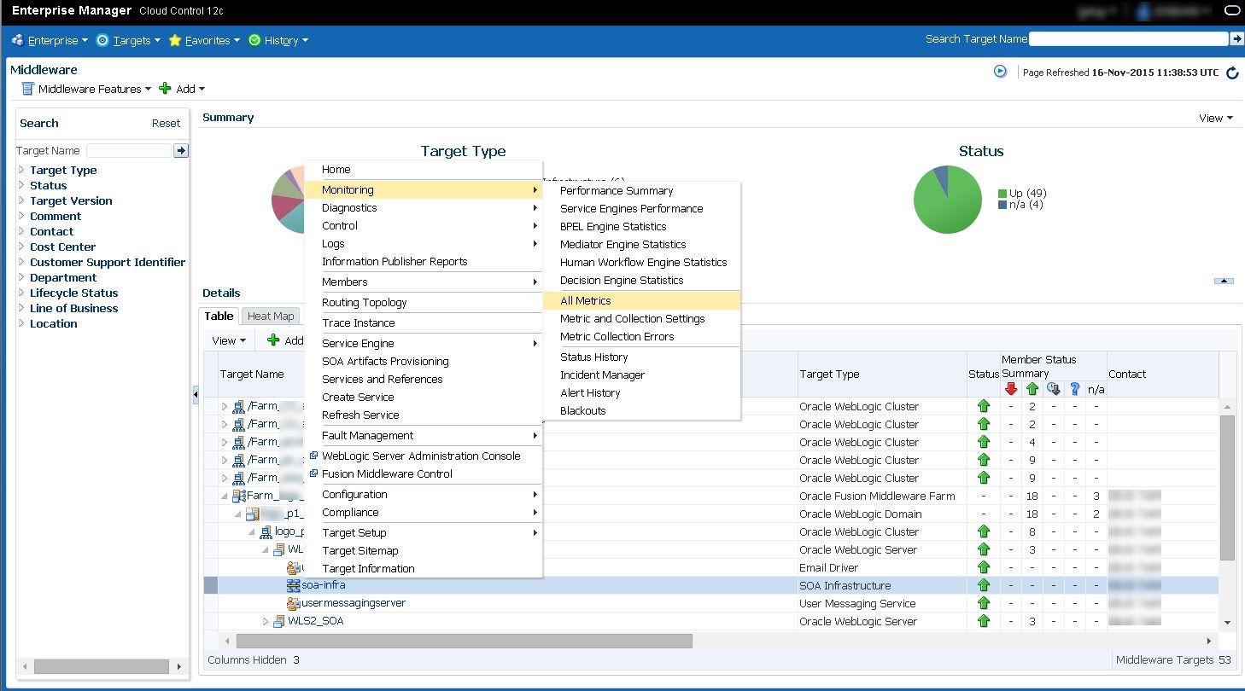Click the WebLogic Server Administration Console link icon
The height and width of the screenshot is (691, 1245).
pos(313,456)
